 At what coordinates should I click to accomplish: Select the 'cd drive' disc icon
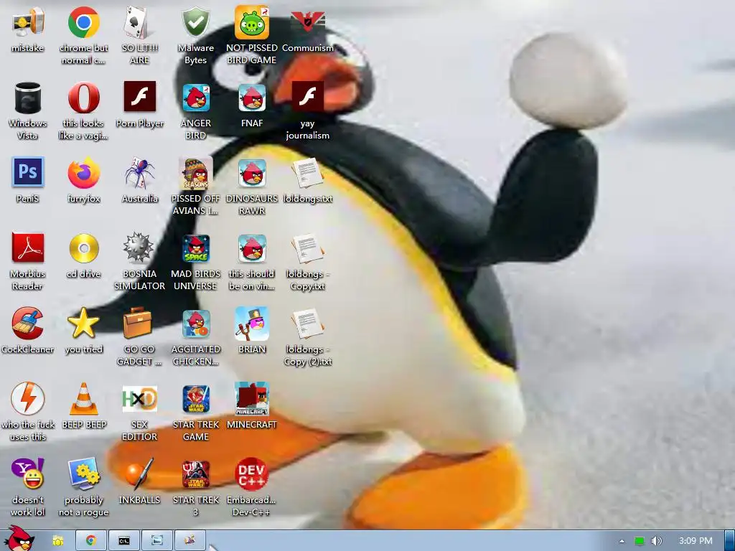click(83, 248)
